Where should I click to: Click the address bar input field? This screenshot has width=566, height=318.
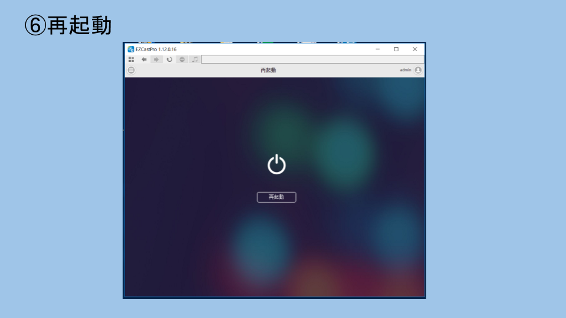point(312,59)
